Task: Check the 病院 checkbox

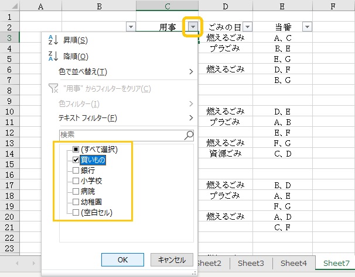Action: pyautogui.click(x=76, y=191)
